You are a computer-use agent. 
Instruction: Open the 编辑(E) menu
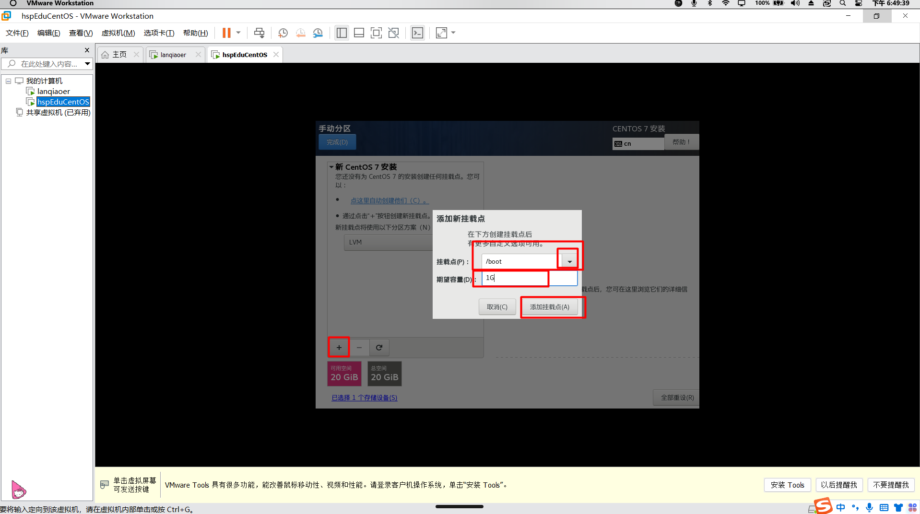pos(49,33)
